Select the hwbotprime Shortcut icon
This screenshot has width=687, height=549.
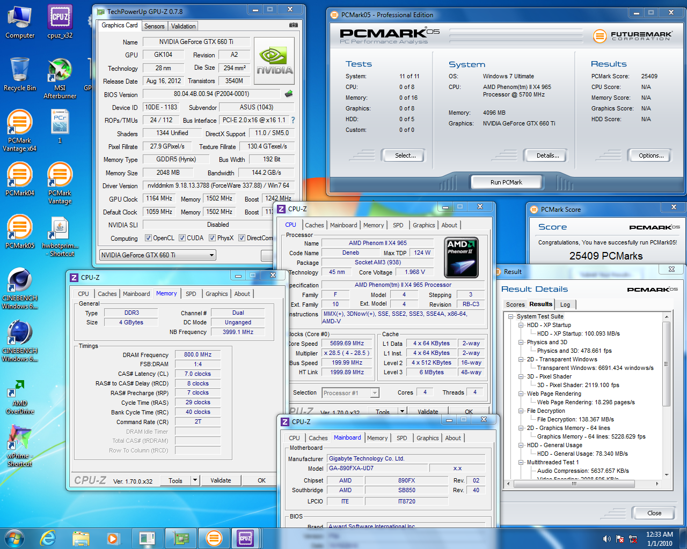coord(60,236)
